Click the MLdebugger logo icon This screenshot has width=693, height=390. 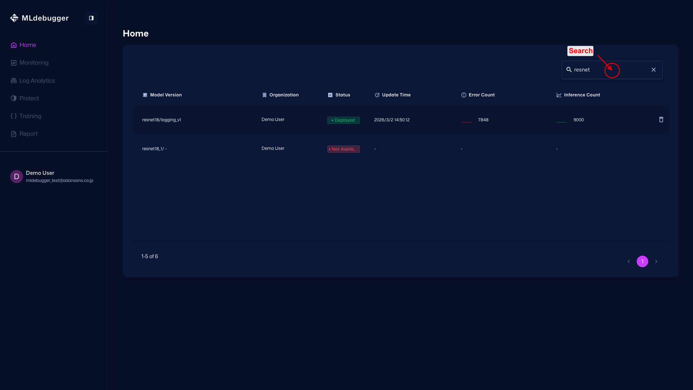coord(14,18)
